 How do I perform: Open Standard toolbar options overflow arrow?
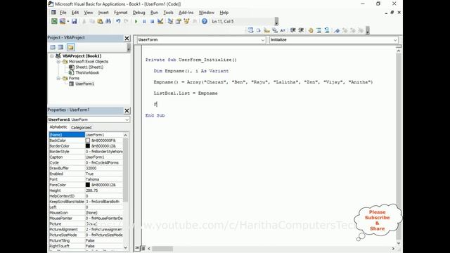[x=276, y=22]
